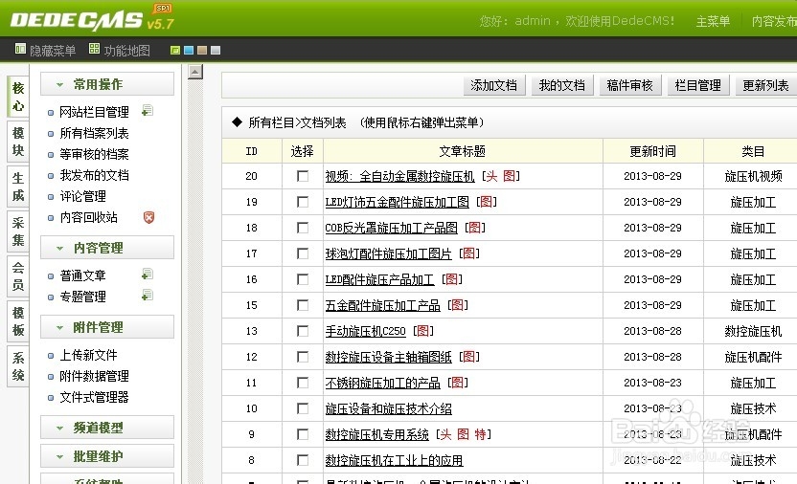This screenshot has width=797, height=484.
Task: Open the 生成 side tab
Action: [18, 187]
